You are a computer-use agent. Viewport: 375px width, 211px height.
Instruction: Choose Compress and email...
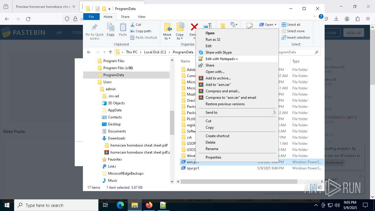[237, 91]
